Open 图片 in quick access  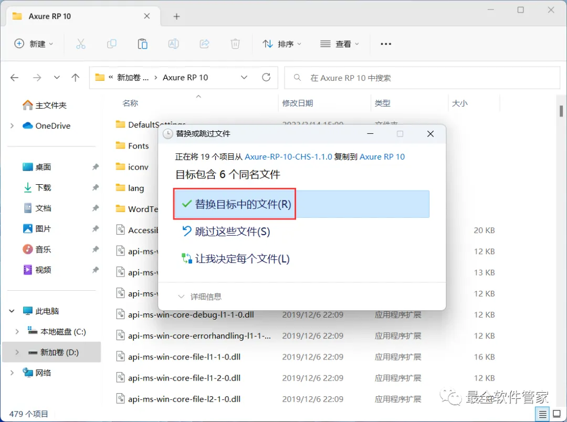43,229
